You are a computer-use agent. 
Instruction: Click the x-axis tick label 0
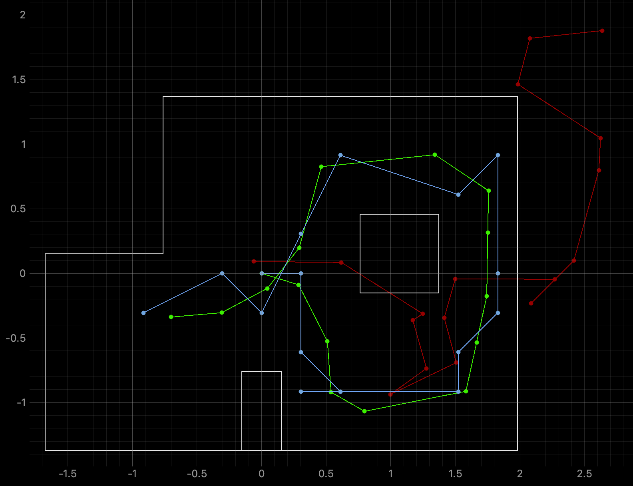261,474
